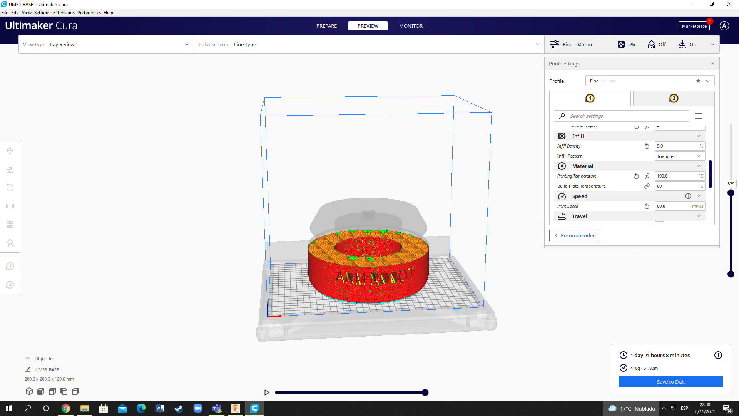This screenshot has height=416, width=739.
Task: Reset Printing Temperature value
Action: coord(637,176)
